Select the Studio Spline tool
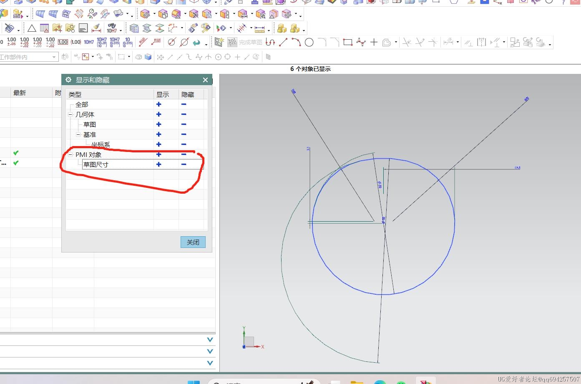This screenshot has width=581, height=384. pos(361,42)
